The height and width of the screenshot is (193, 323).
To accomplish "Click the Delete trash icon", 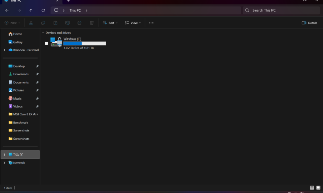I will (x=92, y=23).
